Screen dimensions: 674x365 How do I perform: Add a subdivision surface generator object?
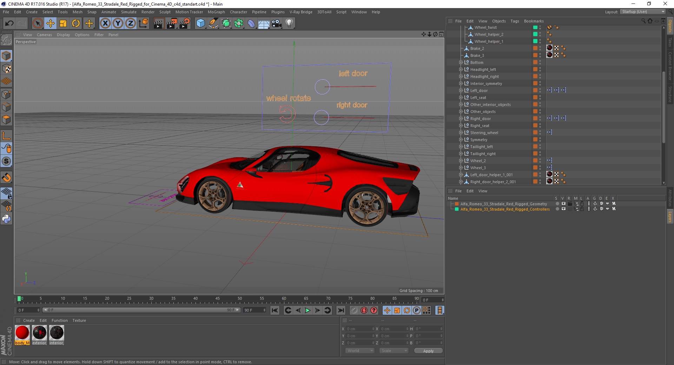tap(226, 24)
